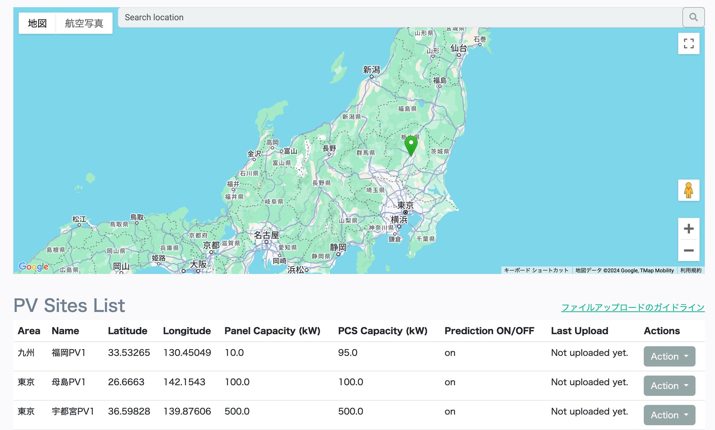Screen dimensions: 715x430
Task: Open Action dropdown for 福岡PV1
Action: click(x=669, y=356)
